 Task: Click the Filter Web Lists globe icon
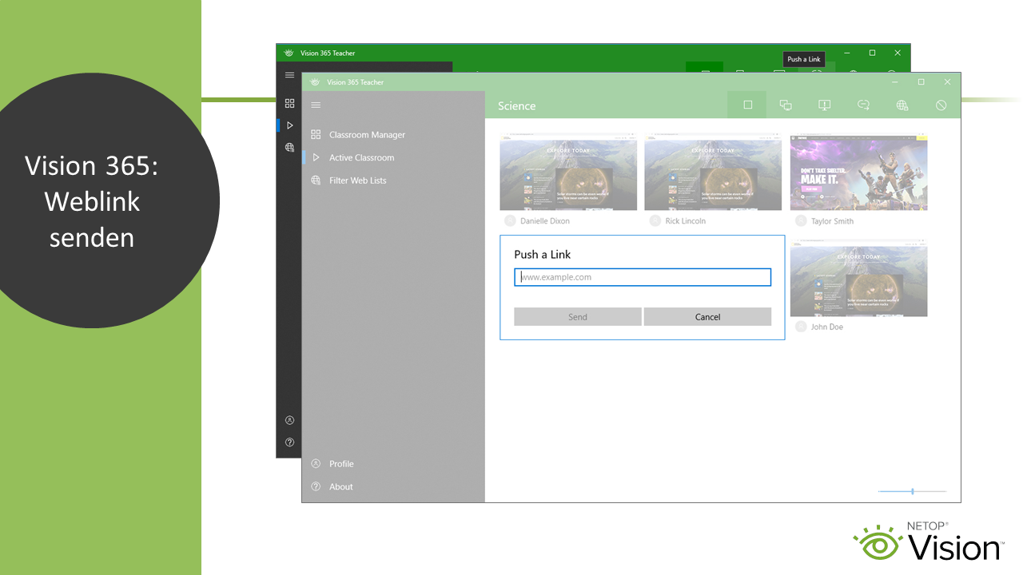(316, 180)
